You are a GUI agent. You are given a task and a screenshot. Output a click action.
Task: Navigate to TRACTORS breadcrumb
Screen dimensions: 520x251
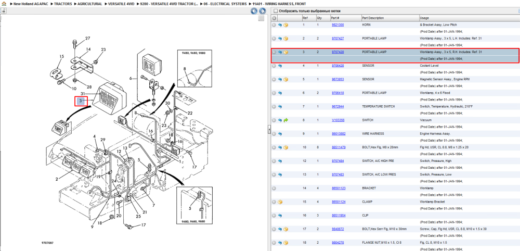[63, 4]
